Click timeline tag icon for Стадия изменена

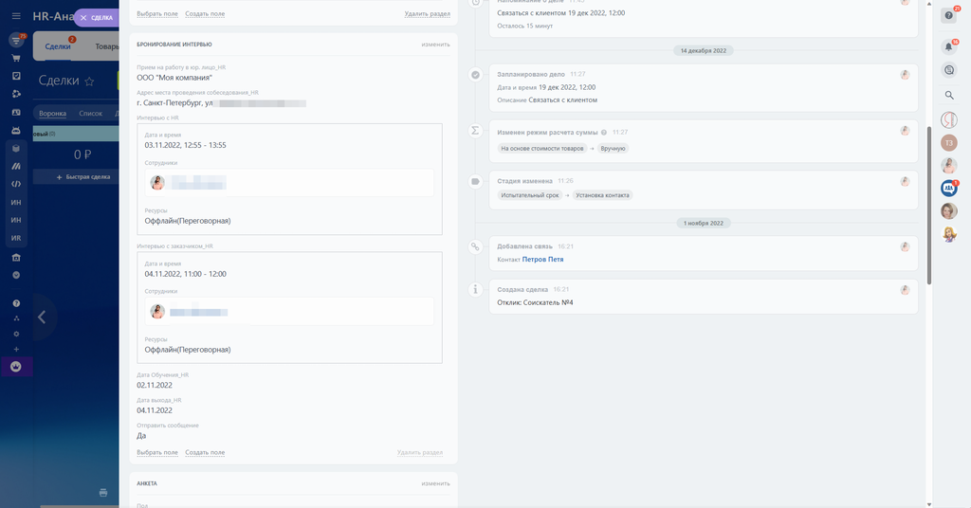(476, 181)
